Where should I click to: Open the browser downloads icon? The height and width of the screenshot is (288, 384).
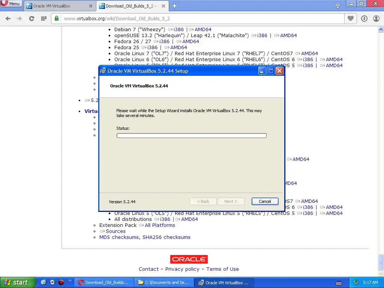pos(364,19)
